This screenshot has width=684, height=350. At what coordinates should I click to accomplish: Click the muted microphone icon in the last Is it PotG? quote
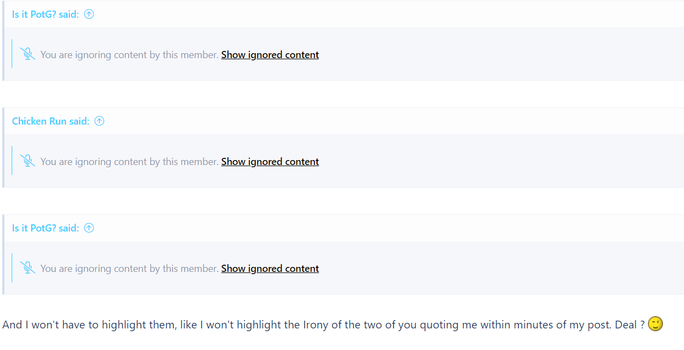click(x=28, y=268)
